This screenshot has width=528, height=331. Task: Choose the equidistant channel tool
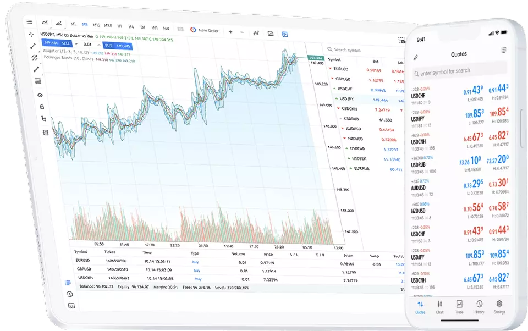coord(35,57)
